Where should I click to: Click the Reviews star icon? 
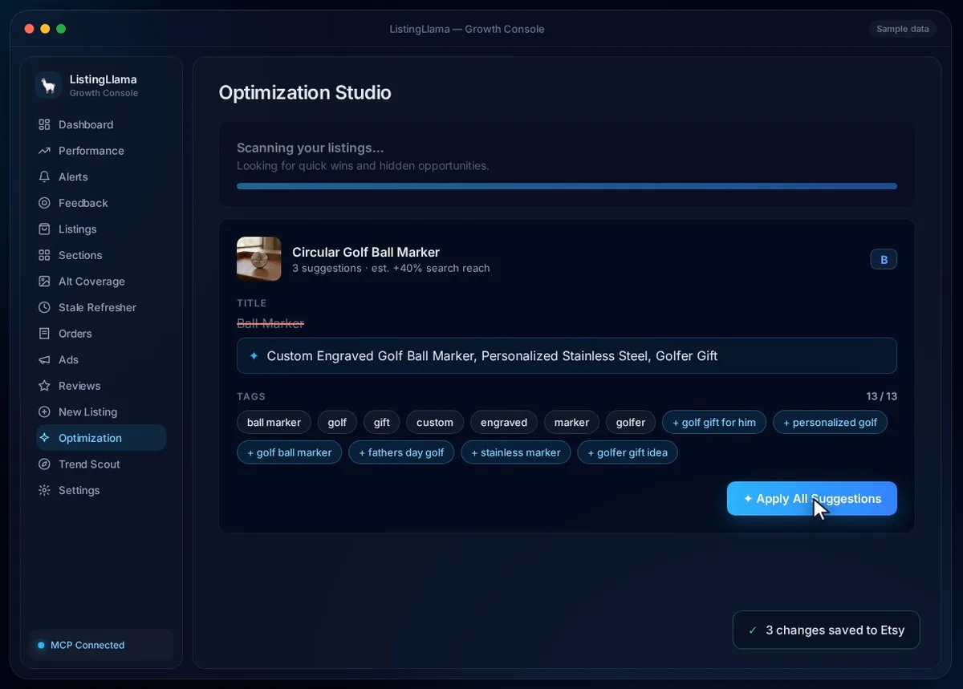pyautogui.click(x=44, y=386)
